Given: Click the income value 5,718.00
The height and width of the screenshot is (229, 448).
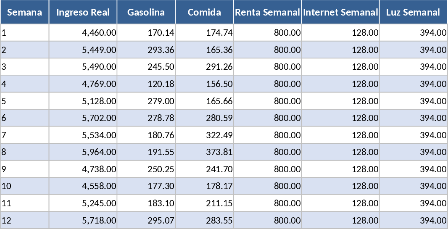Looking at the screenshot, I should click(83, 220).
